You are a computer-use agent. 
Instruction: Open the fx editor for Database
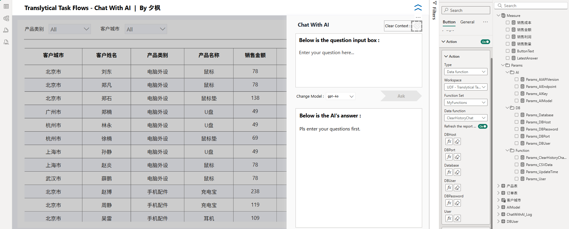[x=449, y=172]
